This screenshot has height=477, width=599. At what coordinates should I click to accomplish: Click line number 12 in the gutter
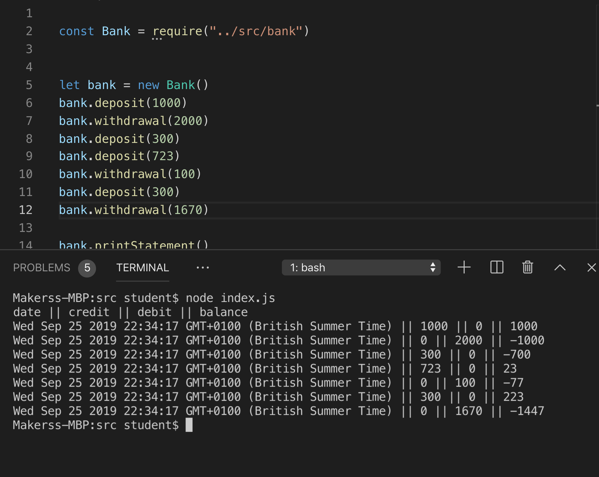pos(26,210)
